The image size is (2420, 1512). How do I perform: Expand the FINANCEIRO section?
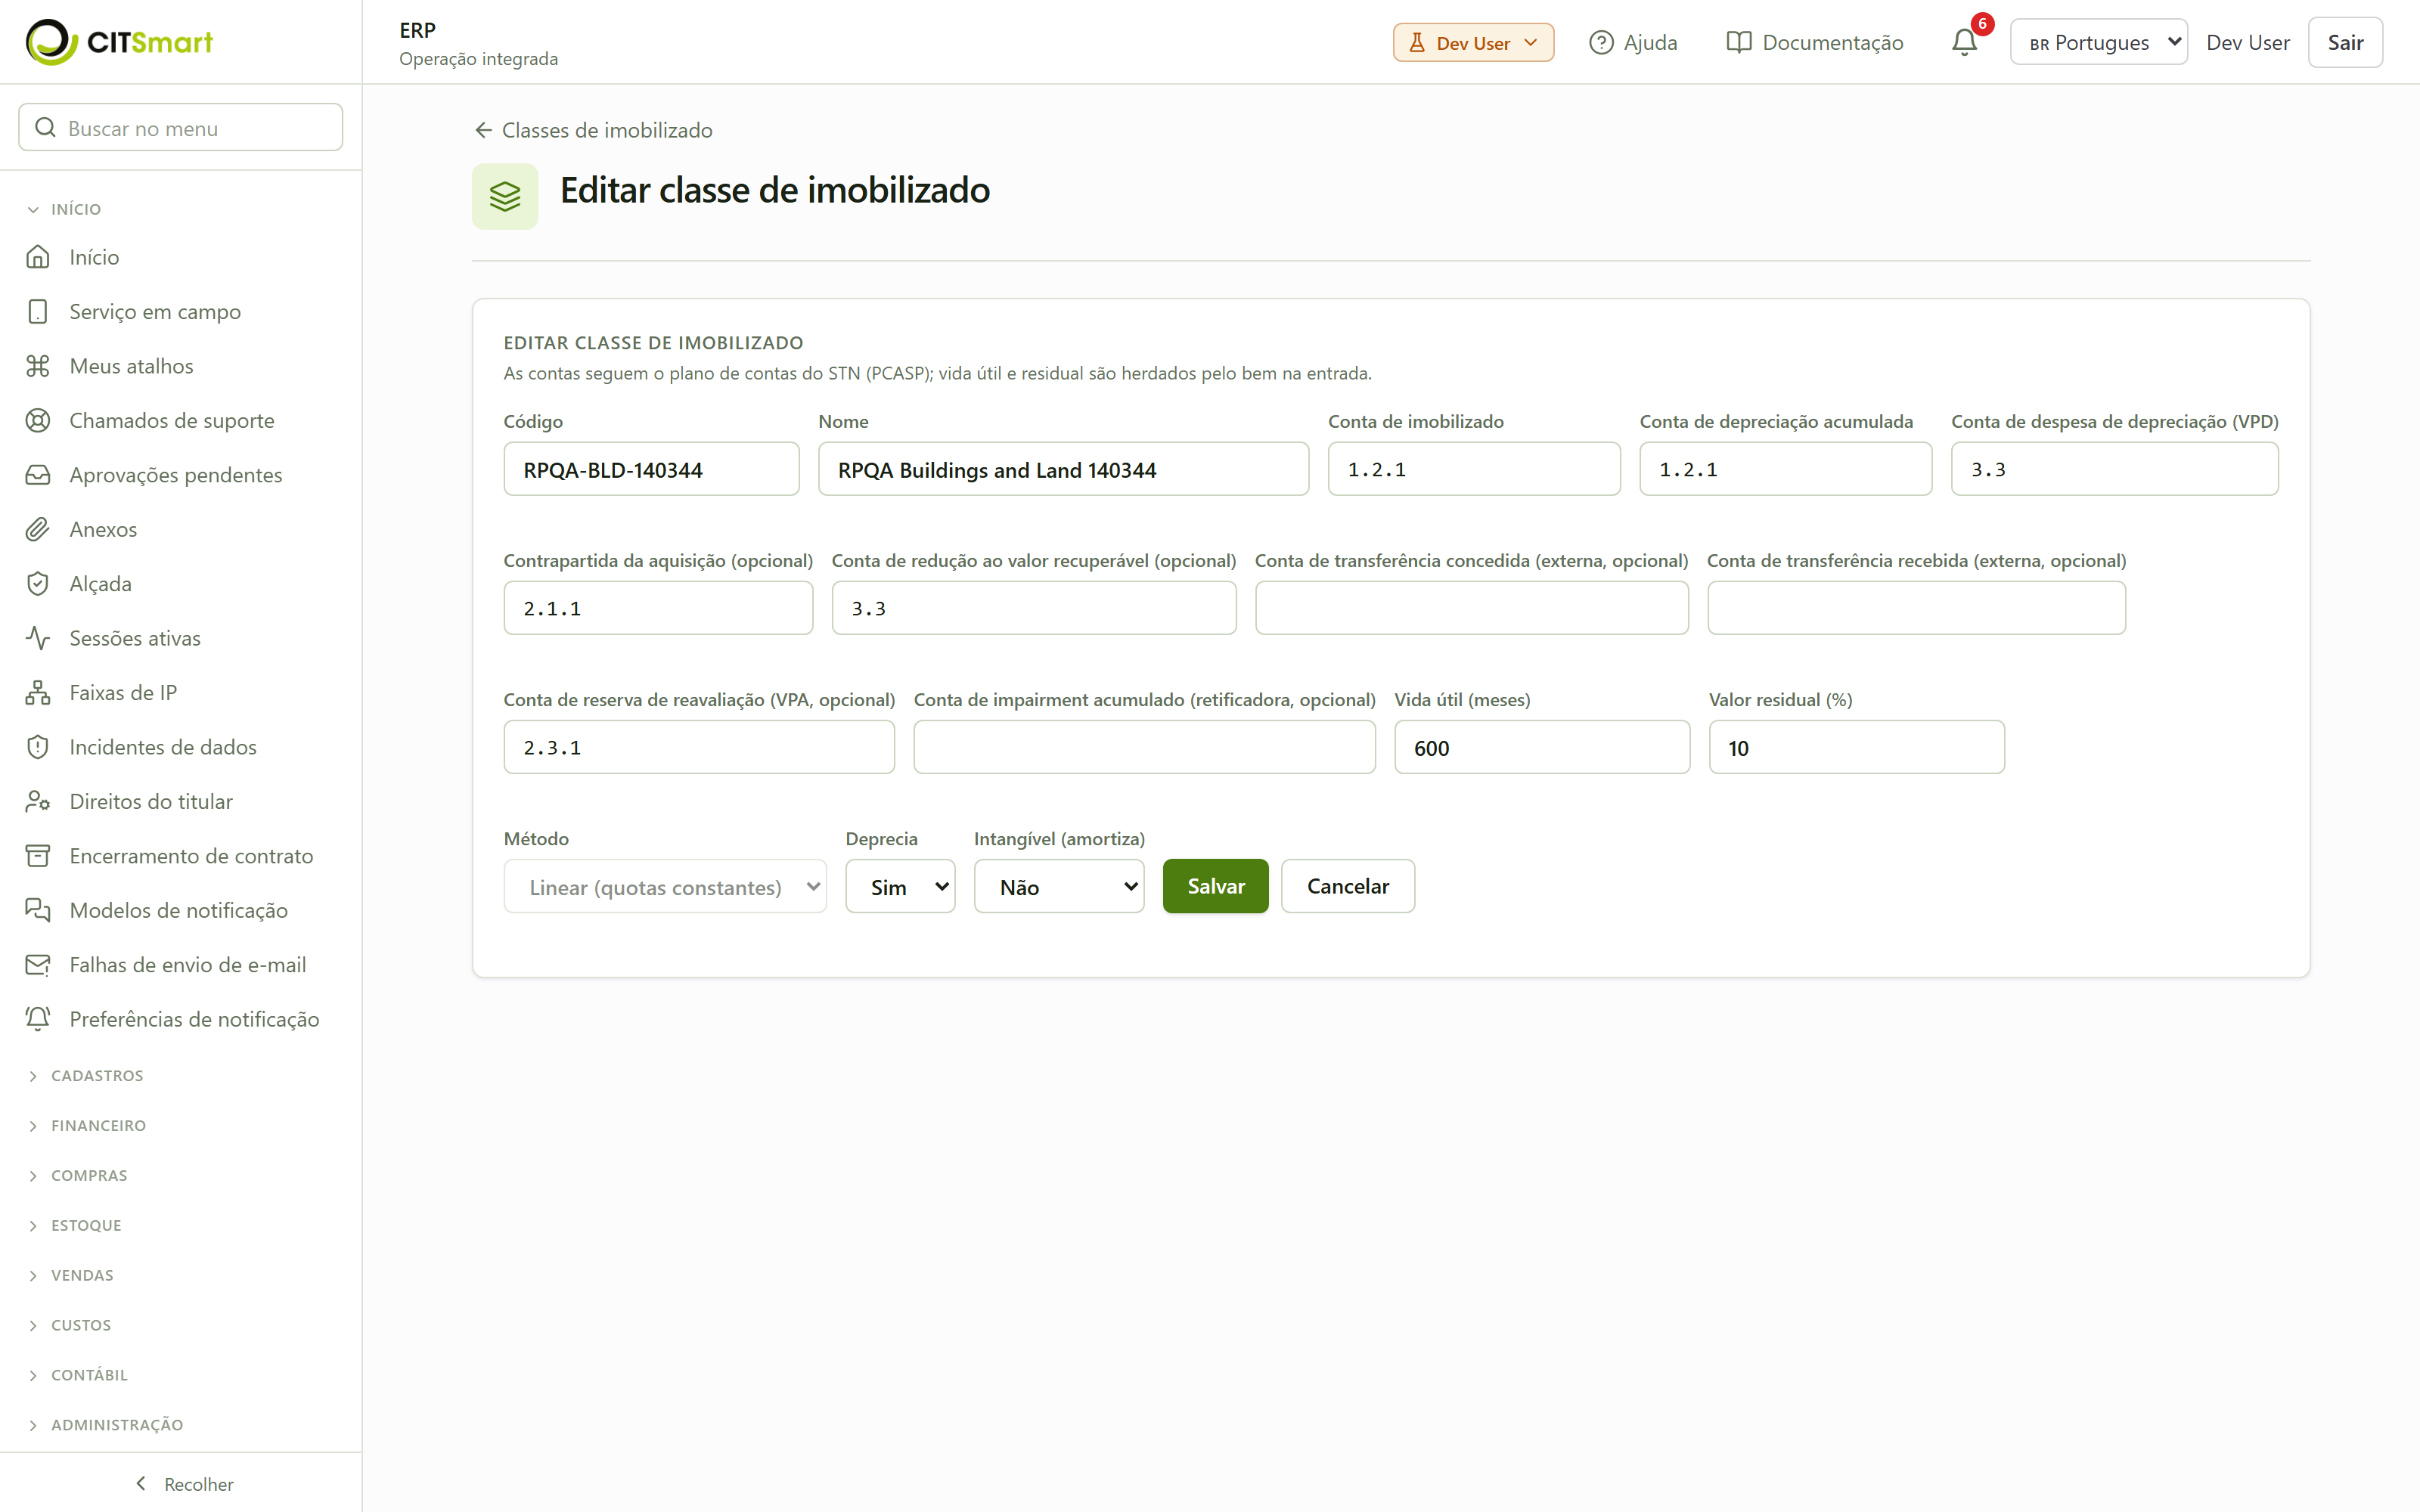tap(180, 1126)
